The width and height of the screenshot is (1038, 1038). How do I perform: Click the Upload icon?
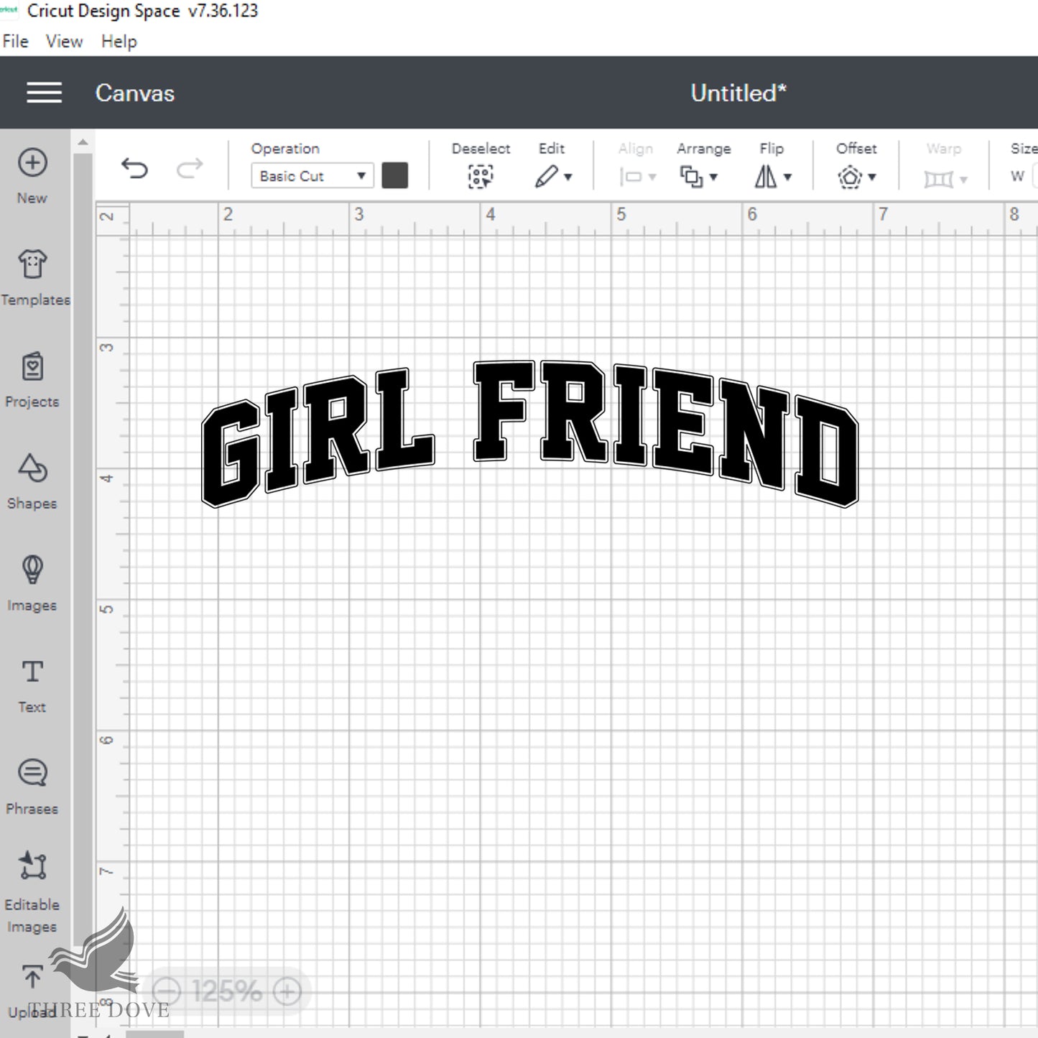tap(32, 977)
